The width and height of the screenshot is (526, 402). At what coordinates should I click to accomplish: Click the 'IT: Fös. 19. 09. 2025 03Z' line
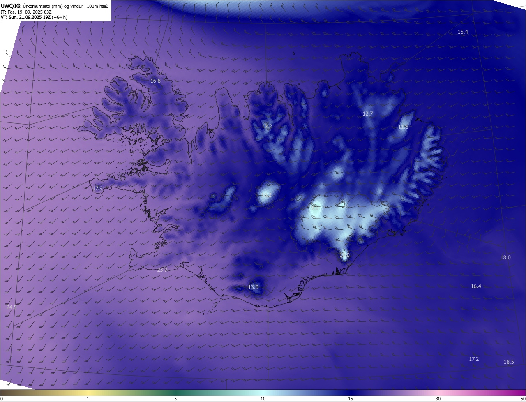(x=26, y=12)
